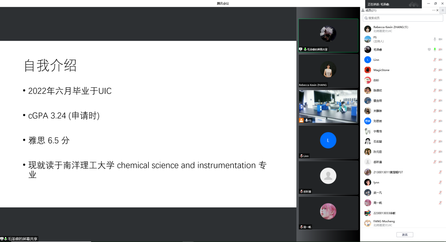The image size is (446, 242).
Task: Select the FS lab video thumbnail
Action: (328, 106)
